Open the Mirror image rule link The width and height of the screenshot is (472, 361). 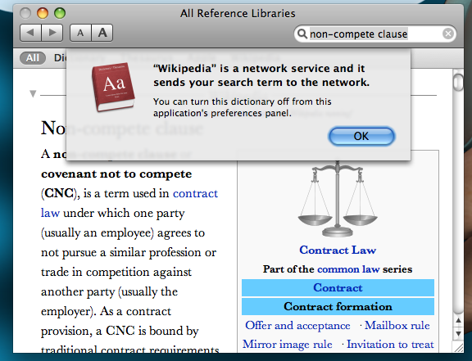288,344
